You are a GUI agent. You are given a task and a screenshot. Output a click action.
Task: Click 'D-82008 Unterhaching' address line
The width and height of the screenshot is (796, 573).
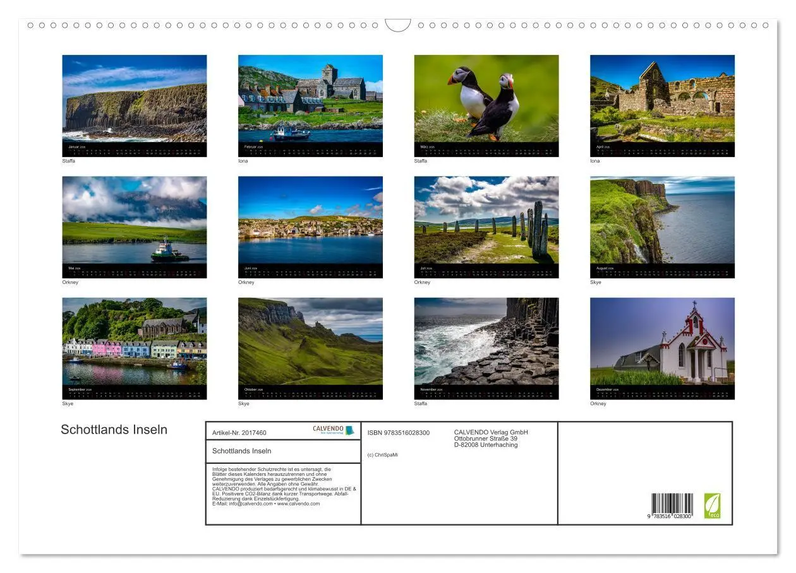[486, 445]
